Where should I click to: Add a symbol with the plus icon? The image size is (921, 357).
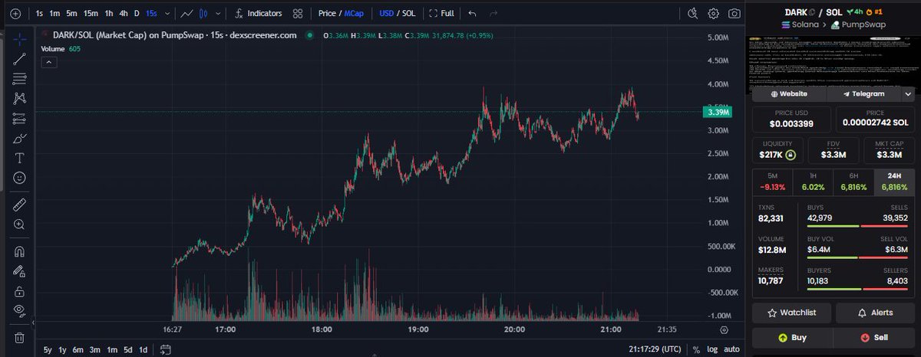[15, 13]
